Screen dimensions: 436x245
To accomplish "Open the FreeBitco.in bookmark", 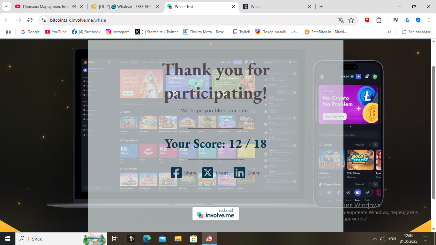I will tap(326, 32).
